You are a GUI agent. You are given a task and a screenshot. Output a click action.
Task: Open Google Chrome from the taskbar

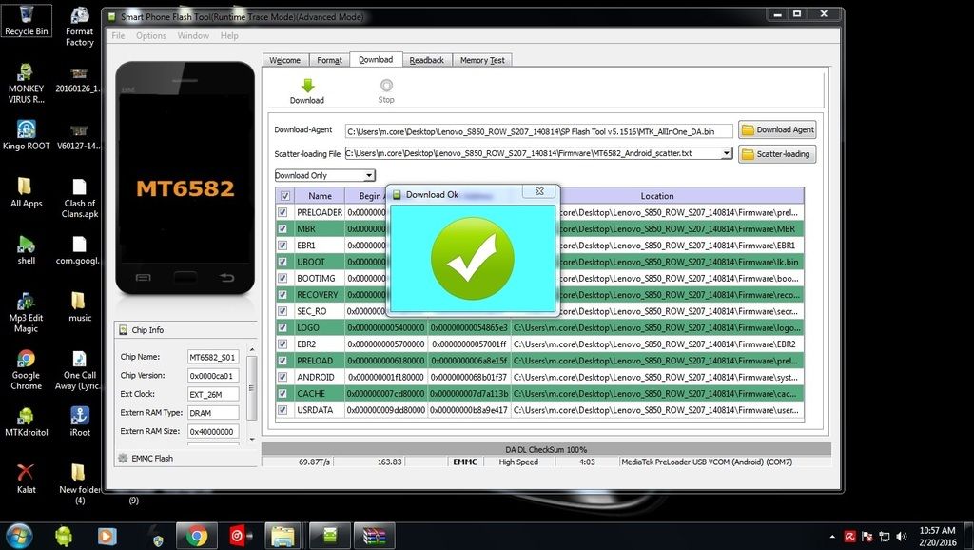point(197,536)
